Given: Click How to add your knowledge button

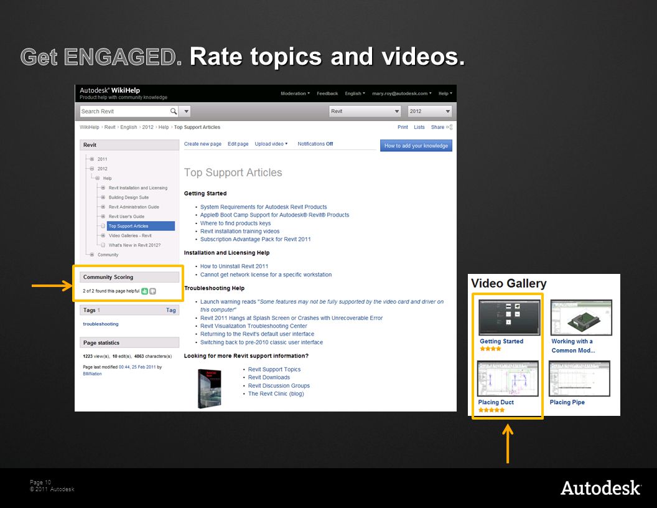Looking at the screenshot, I should [x=416, y=146].
